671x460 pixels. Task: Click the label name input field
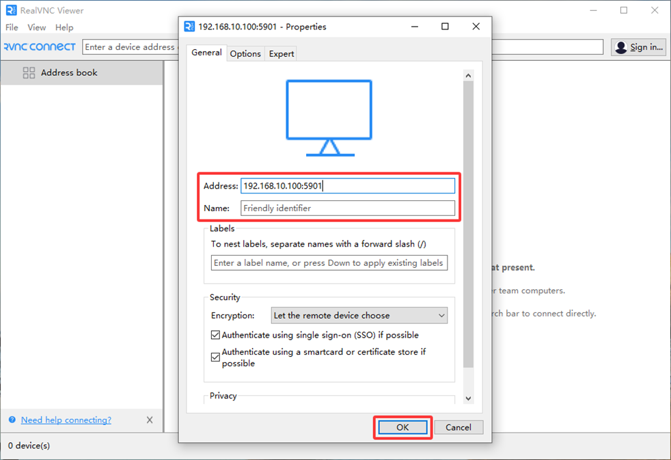coord(329,262)
